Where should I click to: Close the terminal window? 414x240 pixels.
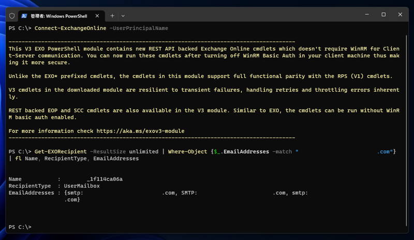(400, 14)
